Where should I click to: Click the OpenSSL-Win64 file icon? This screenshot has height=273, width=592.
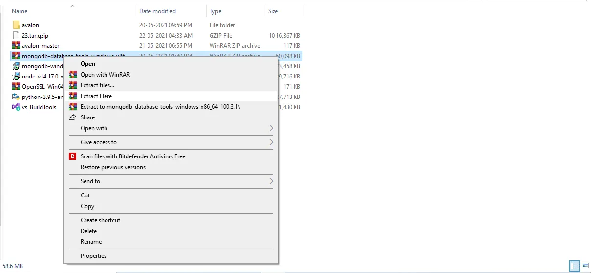[16, 87]
